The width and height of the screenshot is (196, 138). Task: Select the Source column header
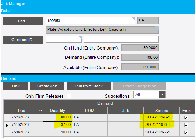pyautogui.click(x=162, y=111)
